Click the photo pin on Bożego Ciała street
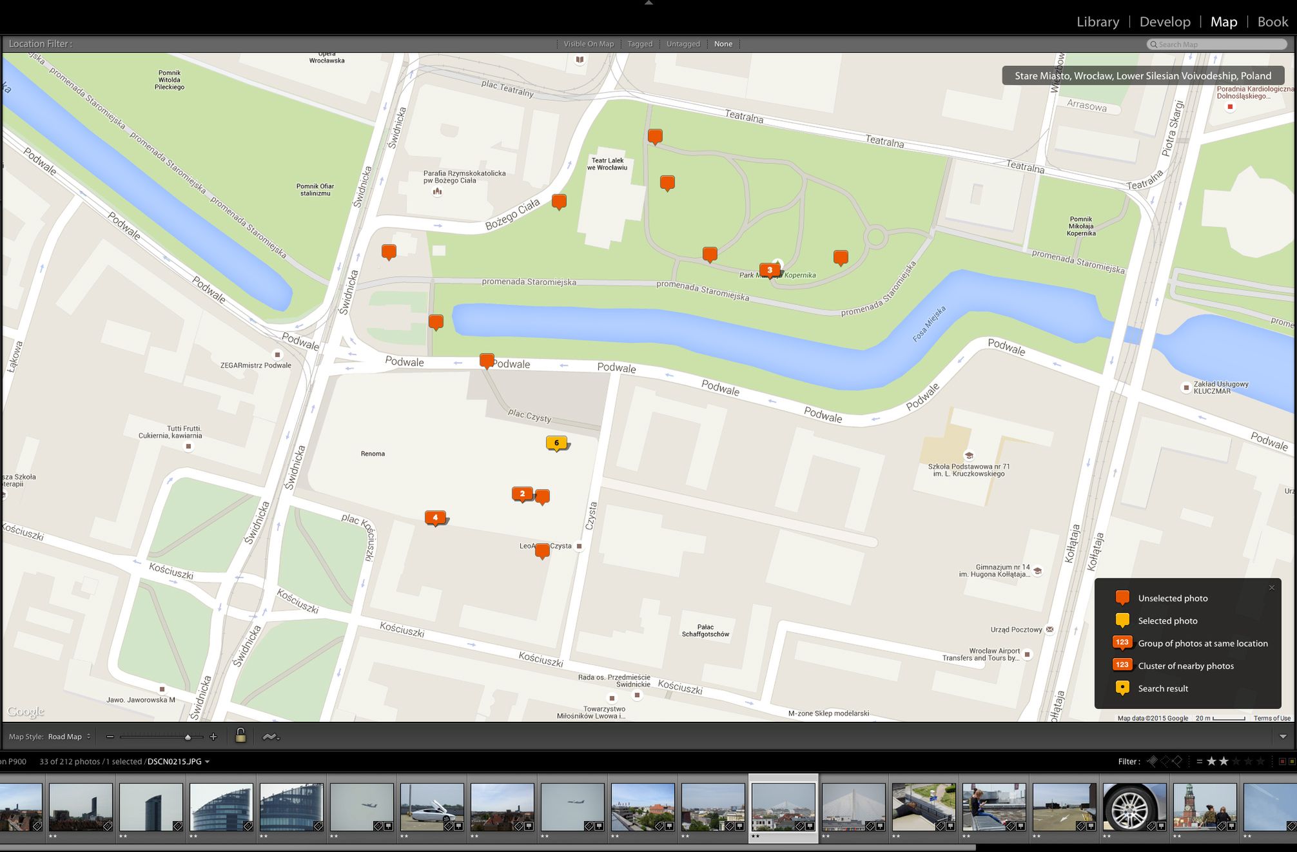This screenshot has height=852, width=1297. click(x=559, y=202)
